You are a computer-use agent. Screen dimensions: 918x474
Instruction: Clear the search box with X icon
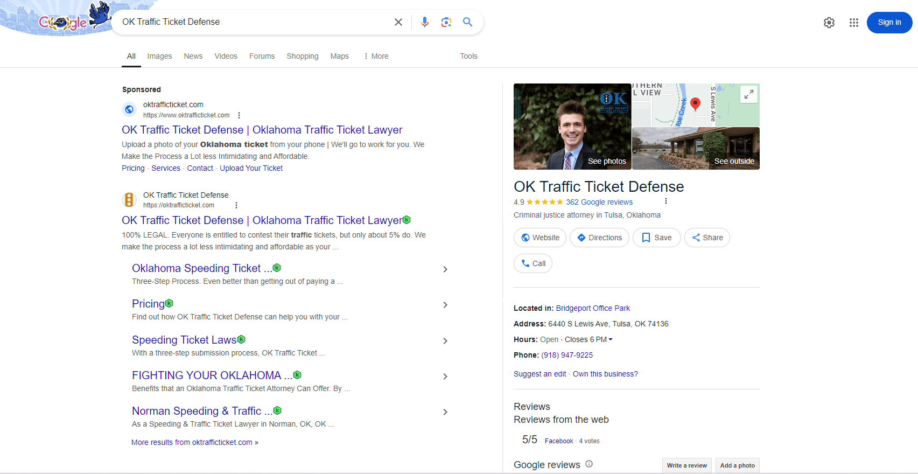point(398,22)
